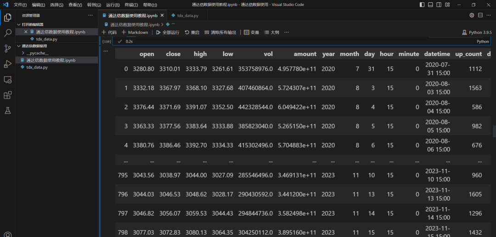Click the 'open' column header

[147, 54]
